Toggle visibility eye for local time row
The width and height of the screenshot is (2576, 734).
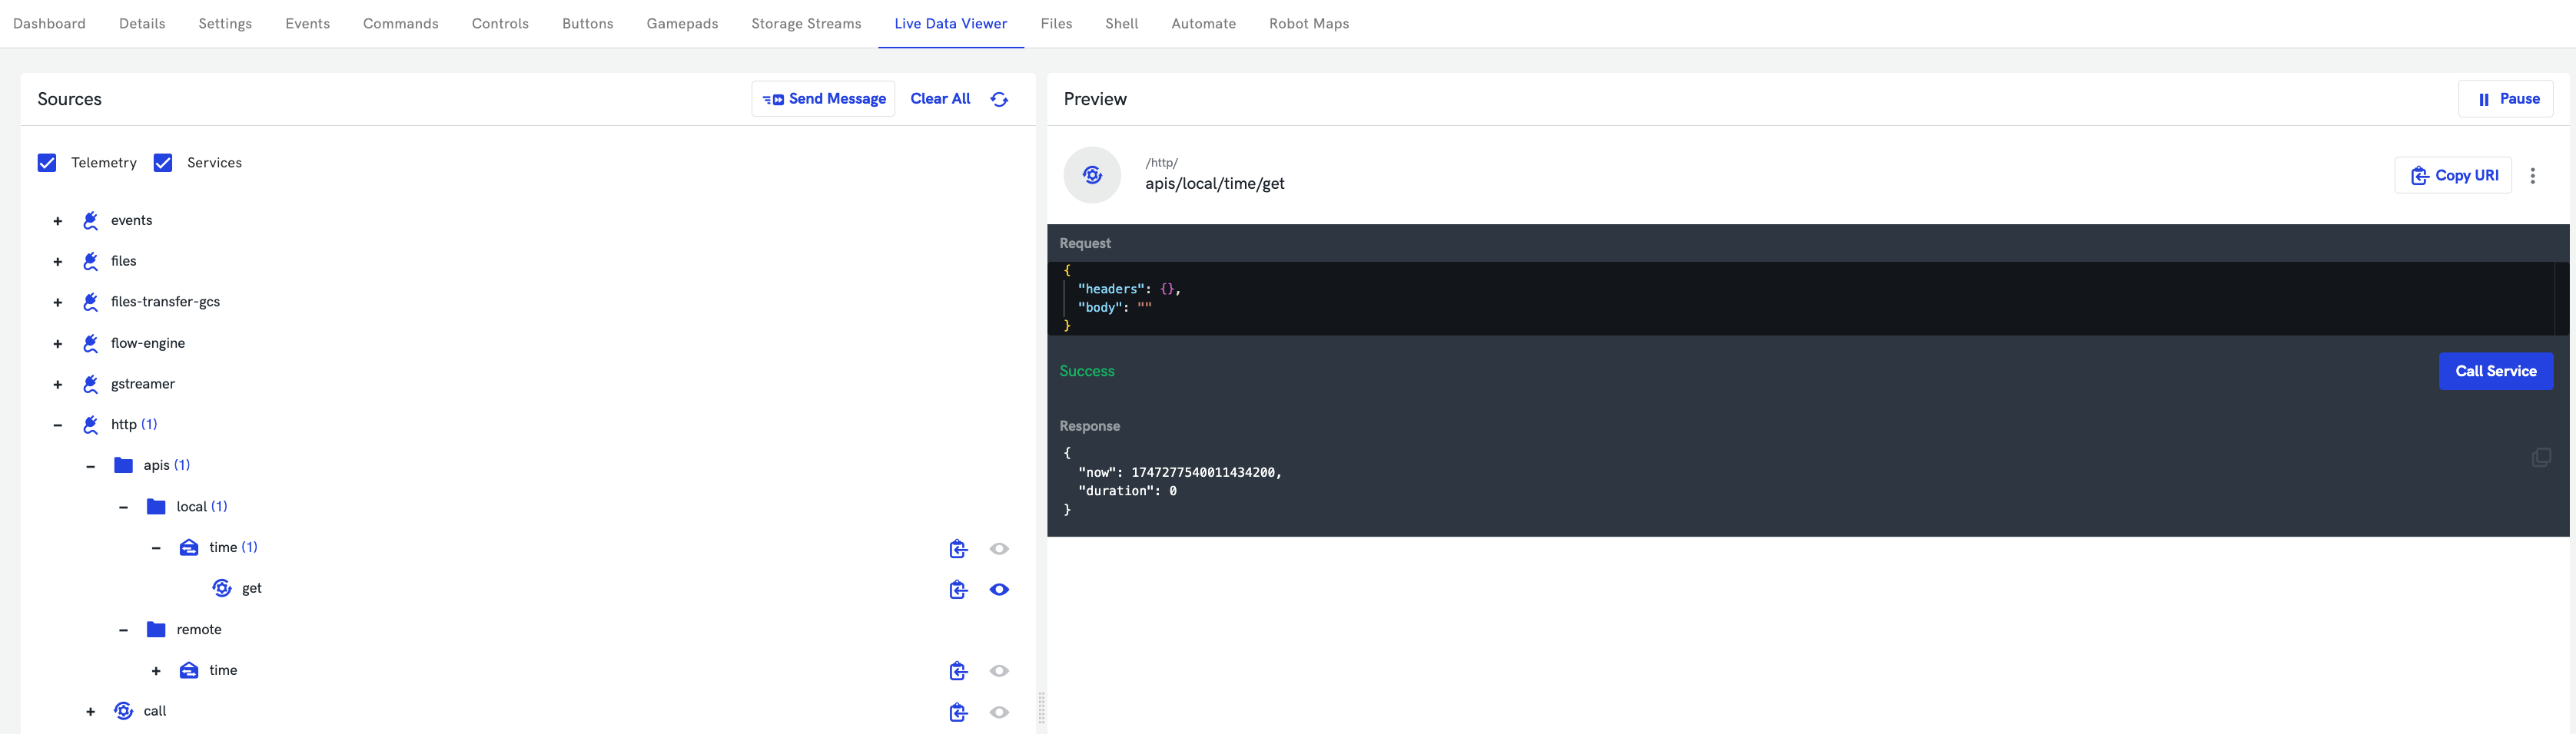pyautogui.click(x=999, y=548)
